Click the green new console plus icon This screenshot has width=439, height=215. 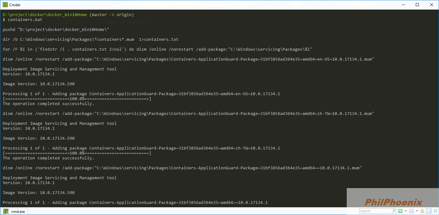[400, 211]
